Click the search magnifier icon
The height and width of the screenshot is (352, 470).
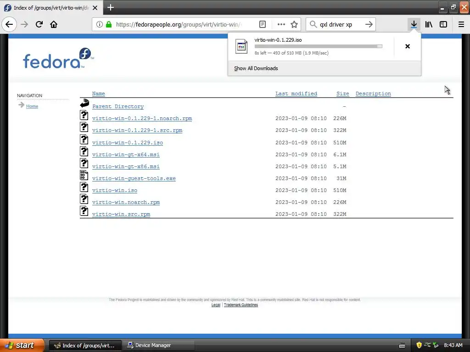tap(313, 24)
